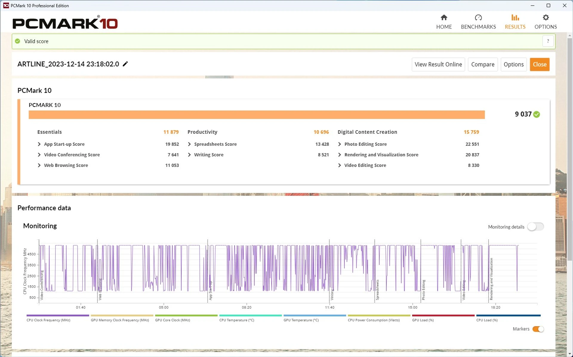Click the Compare button
Viewport: 573px width, 357px height.
coord(482,64)
